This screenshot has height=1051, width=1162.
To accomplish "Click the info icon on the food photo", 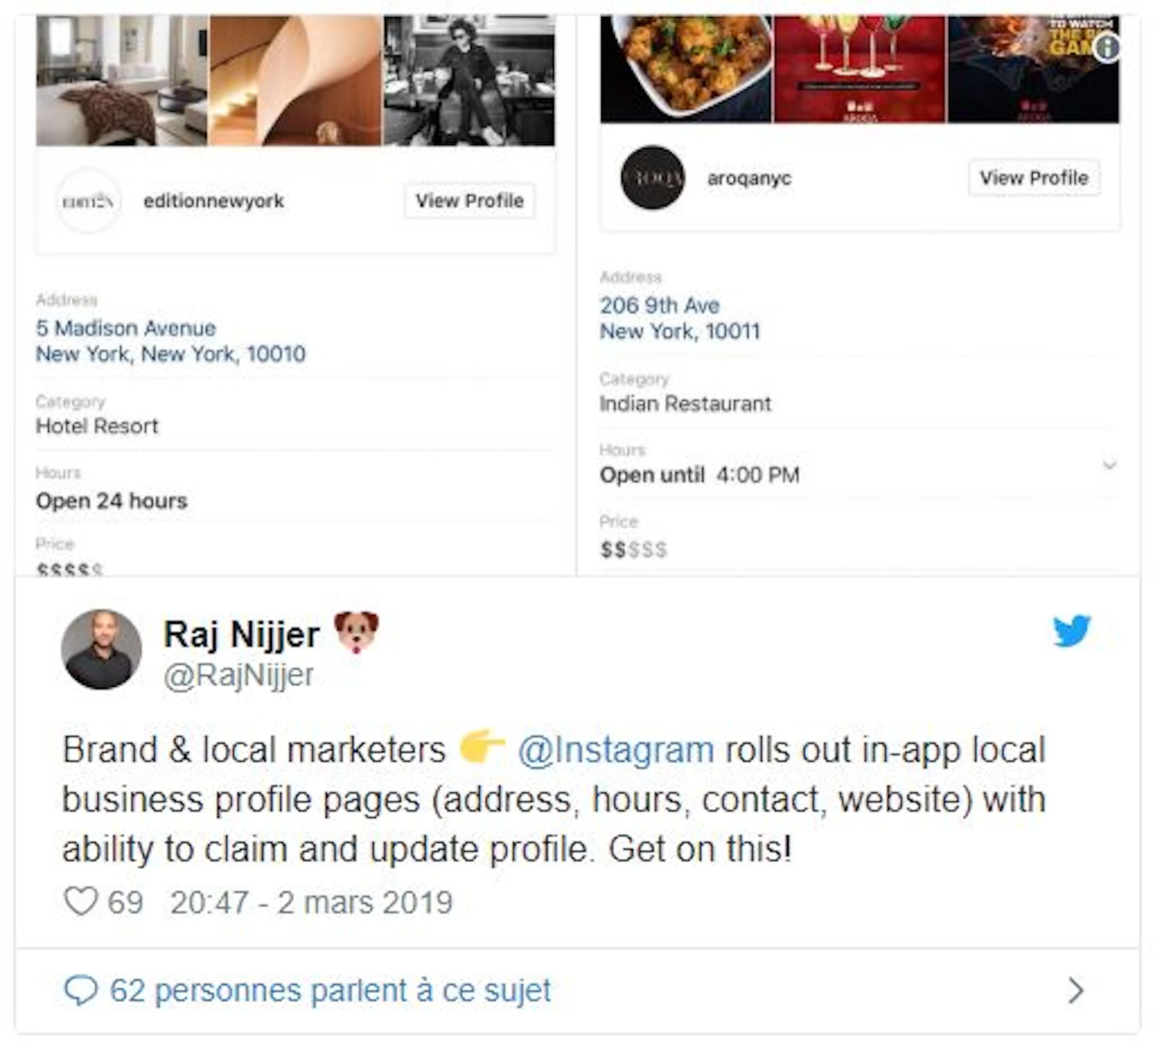I will point(1107,48).
